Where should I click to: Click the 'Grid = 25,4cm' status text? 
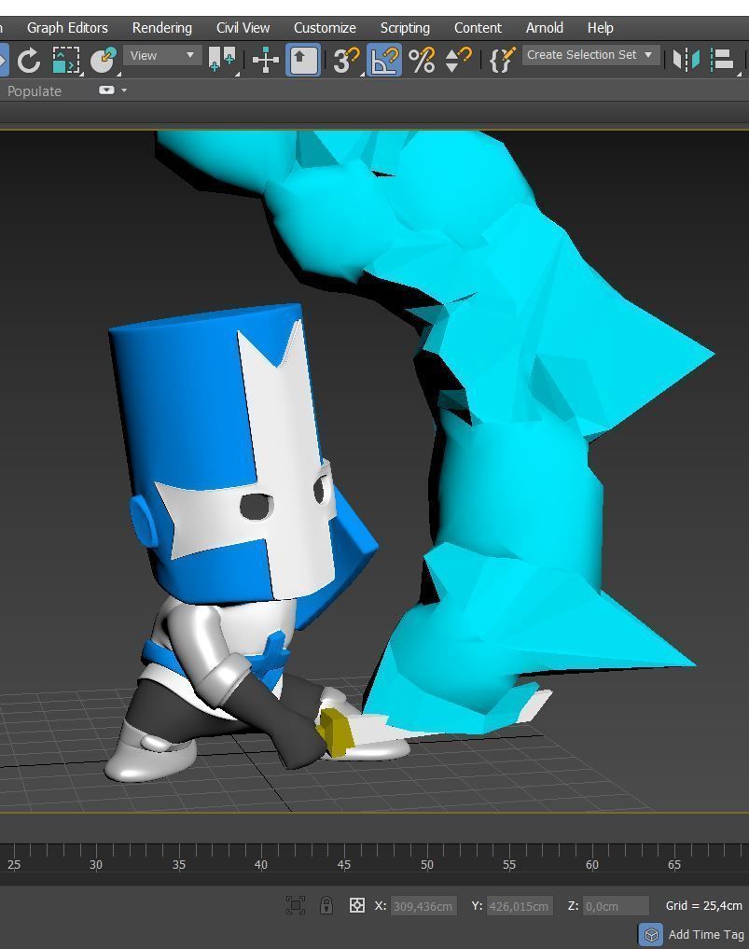(x=703, y=905)
